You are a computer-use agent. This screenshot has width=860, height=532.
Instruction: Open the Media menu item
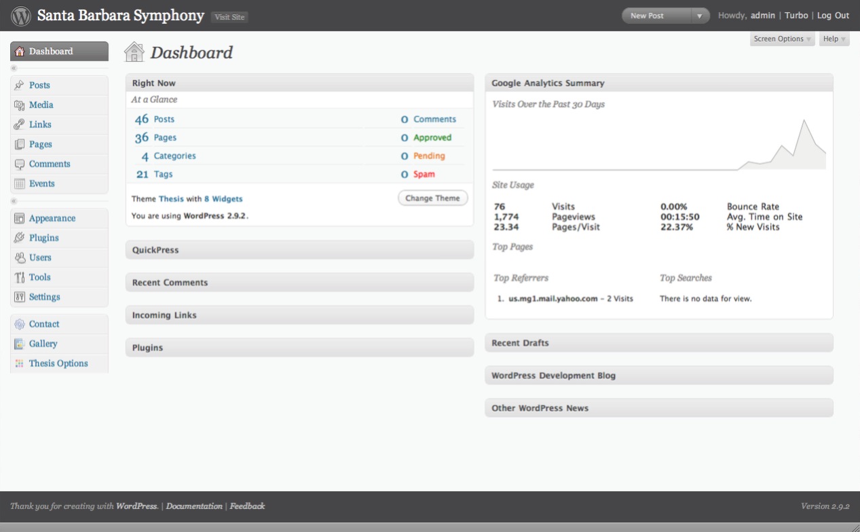[41, 105]
